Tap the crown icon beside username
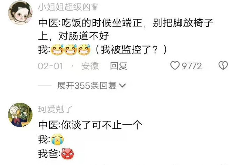The height and width of the screenshot is (165, 241). click(x=94, y=7)
